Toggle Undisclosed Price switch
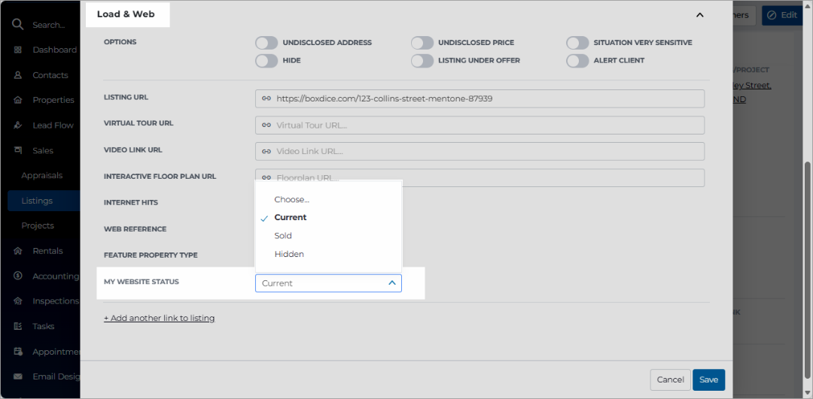813x399 pixels. (422, 42)
